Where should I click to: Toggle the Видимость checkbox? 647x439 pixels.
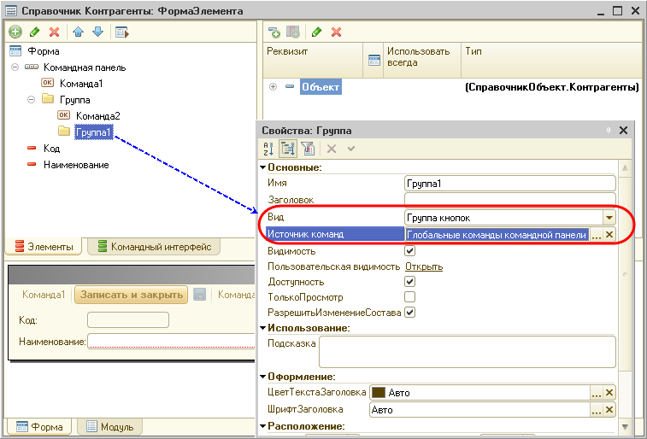409,251
